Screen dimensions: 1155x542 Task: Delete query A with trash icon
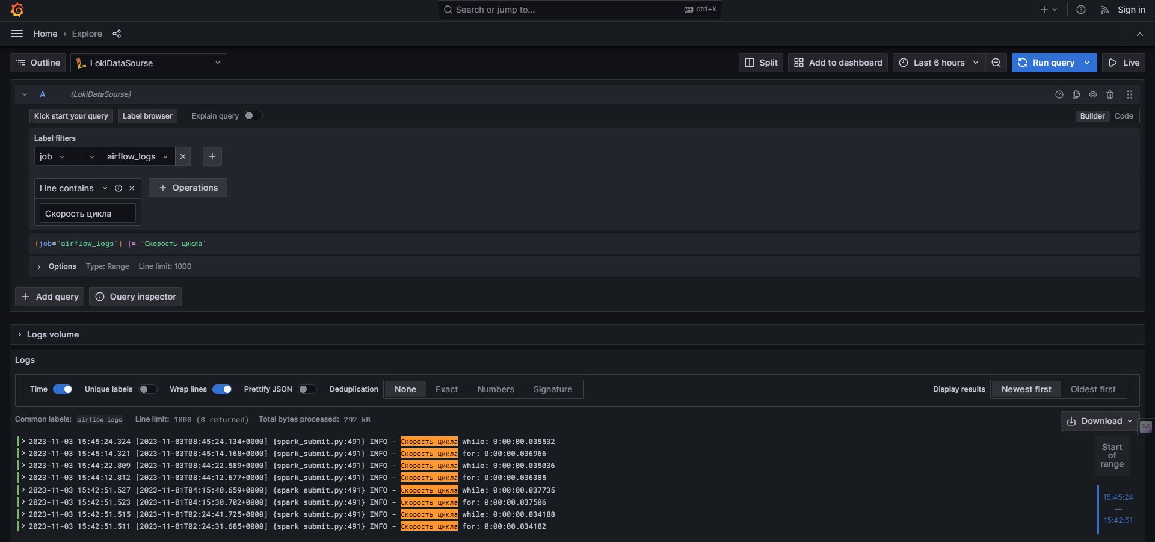(x=1110, y=94)
